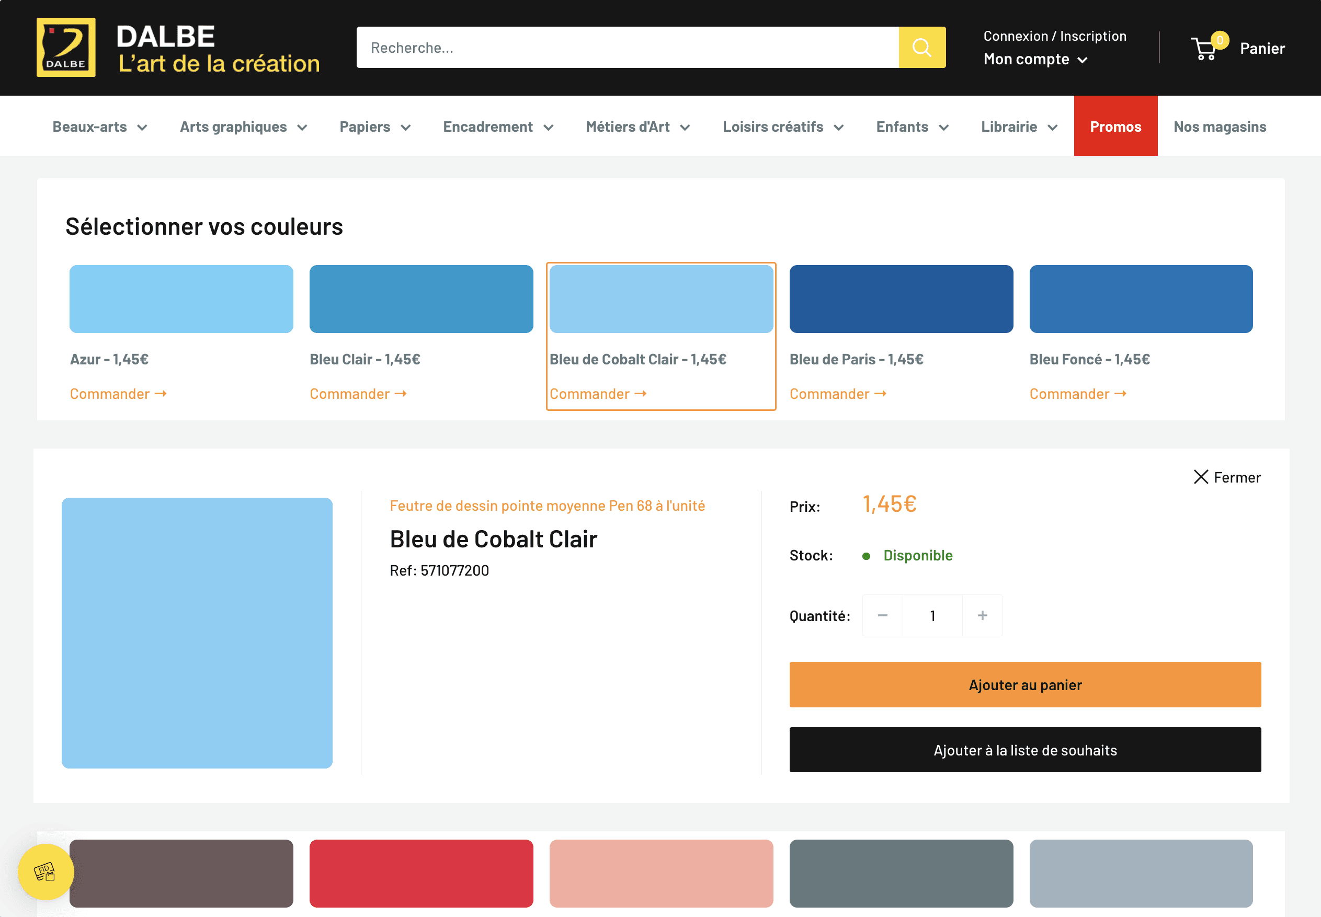This screenshot has height=917, width=1321.
Task: Increase quantity with the plus button
Action: 982,615
